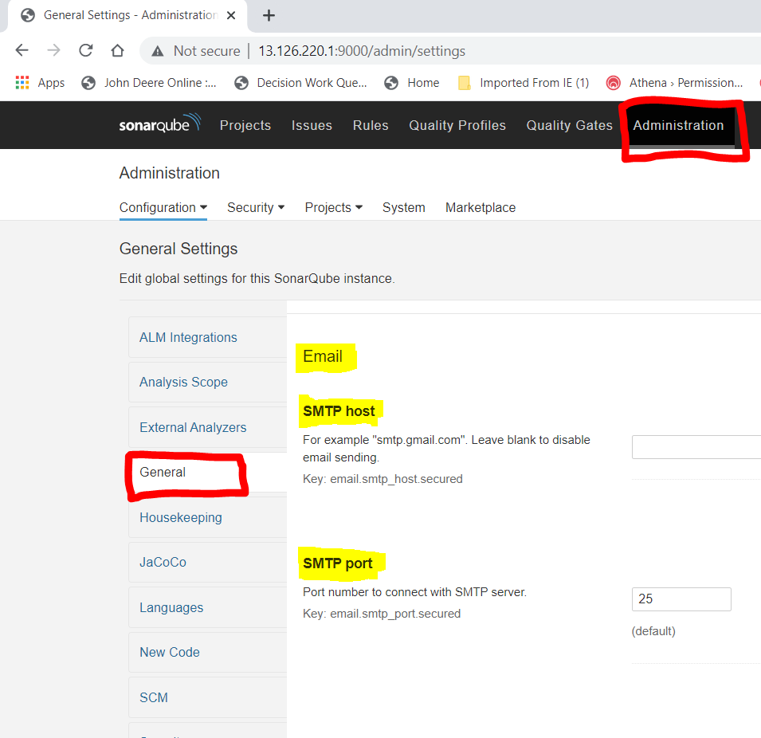Open the Marketplace tab
The height and width of the screenshot is (738, 761).
(x=480, y=207)
